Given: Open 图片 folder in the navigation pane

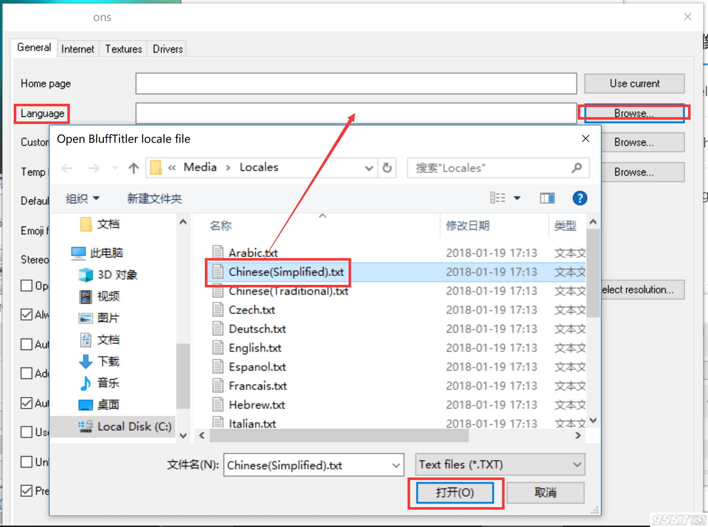Looking at the screenshot, I should click(x=99, y=318).
